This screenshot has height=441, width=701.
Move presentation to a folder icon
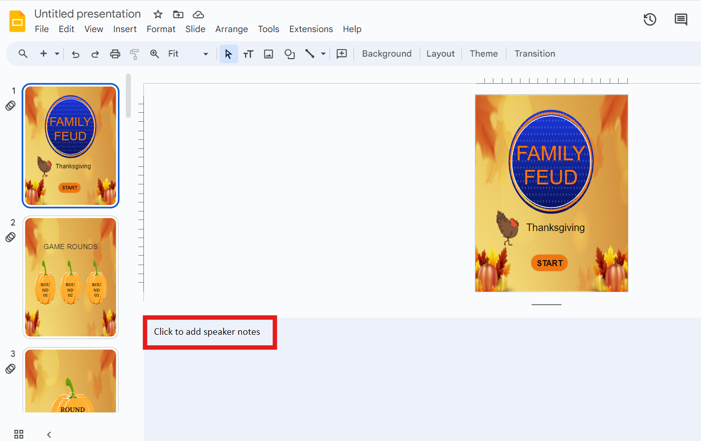click(x=178, y=14)
